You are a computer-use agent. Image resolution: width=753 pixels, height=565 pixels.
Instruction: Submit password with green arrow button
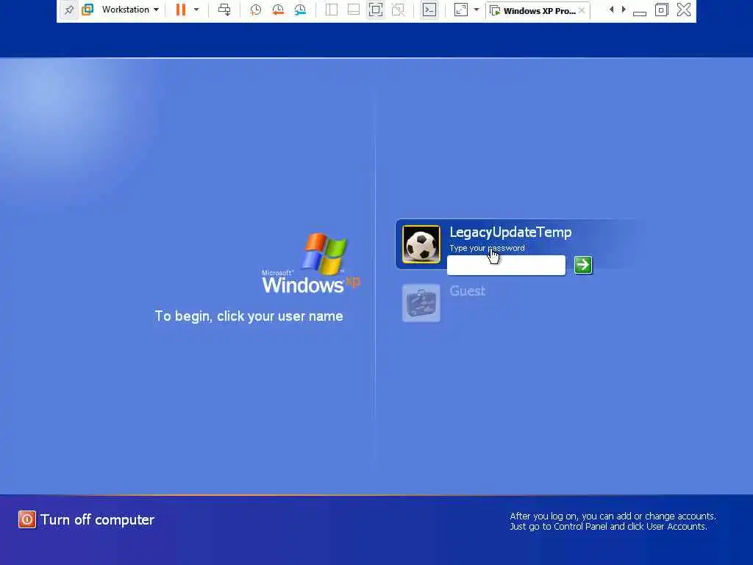click(583, 265)
